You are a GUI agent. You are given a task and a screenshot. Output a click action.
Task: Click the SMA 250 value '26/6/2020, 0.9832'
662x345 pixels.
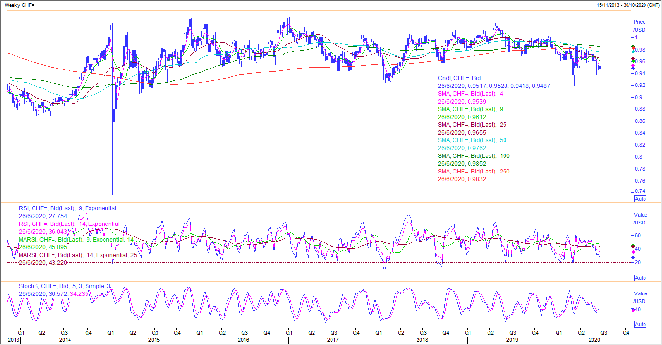click(462, 179)
